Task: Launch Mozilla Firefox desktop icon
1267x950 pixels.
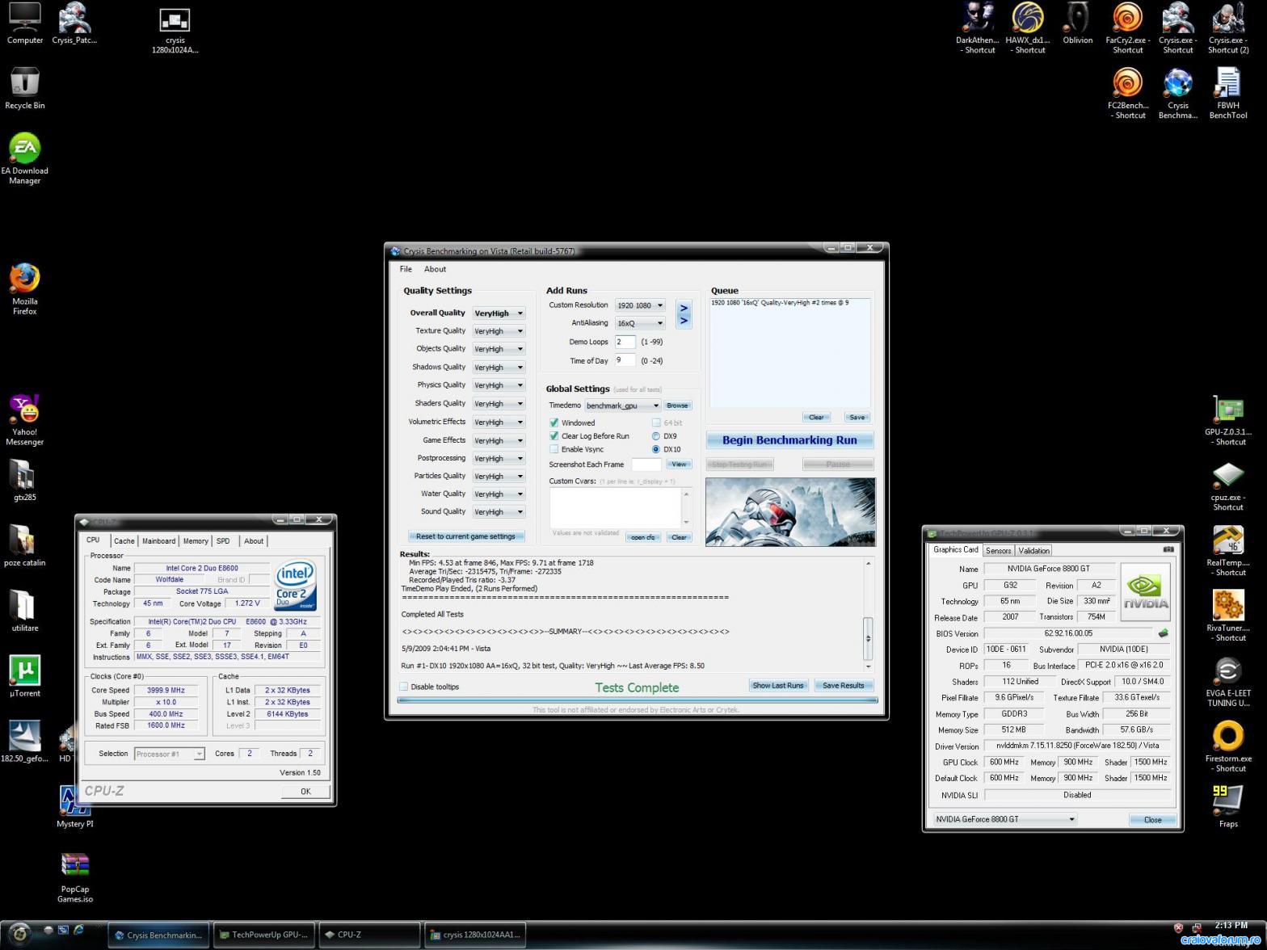Action: click(25, 289)
